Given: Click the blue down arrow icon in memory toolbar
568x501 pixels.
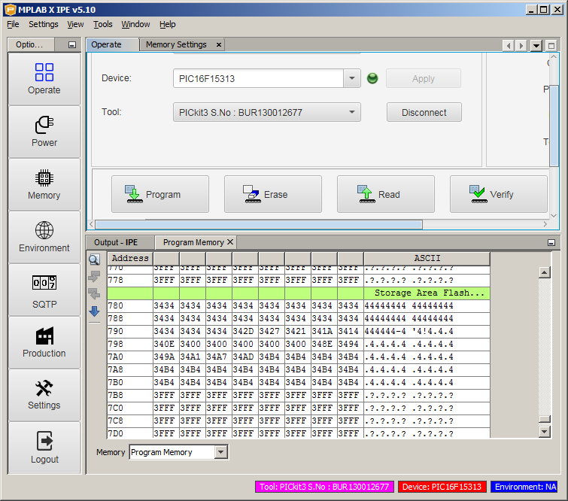Looking at the screenshot, I should 94,311.
